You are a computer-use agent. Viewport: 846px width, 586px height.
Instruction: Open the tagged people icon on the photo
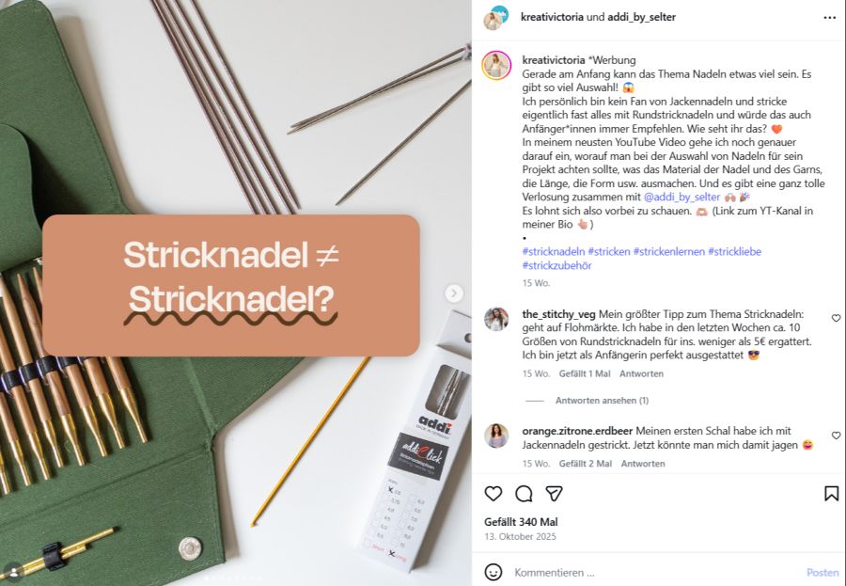point(12,570)
